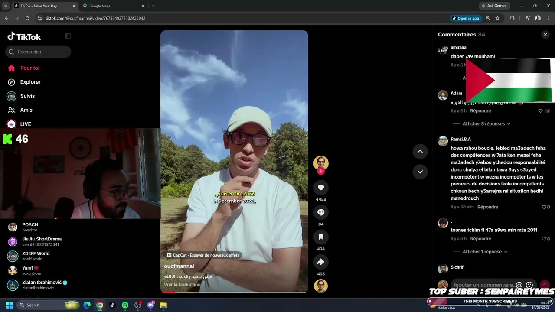The height and width of the screenshot is (312, 555).
Task: Open the oucfmannai username on the video
Action: click(179, 266)
